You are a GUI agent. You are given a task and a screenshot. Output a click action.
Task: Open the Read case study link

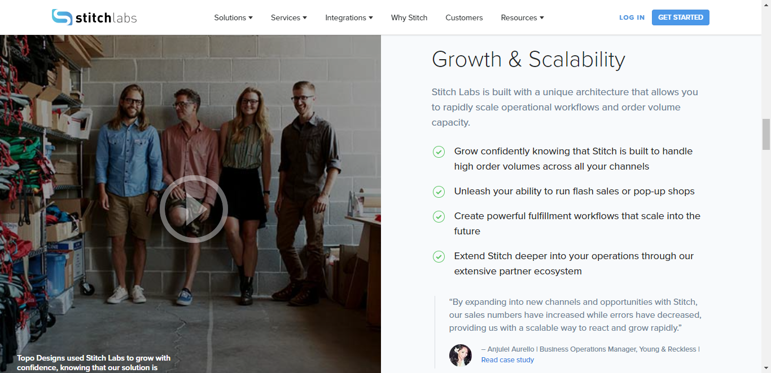[507, 359]
